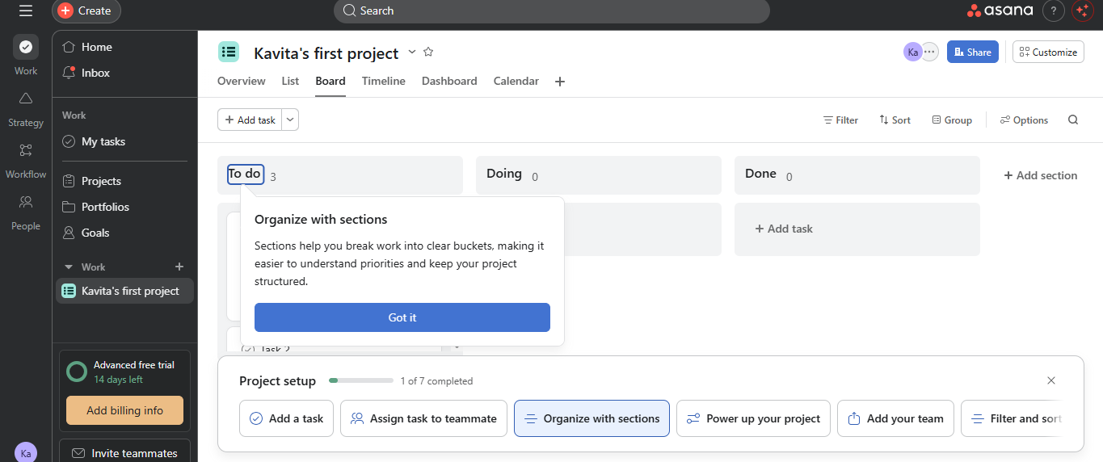
Task: Switch to the Dashboard tab
Action: (x=449, y=81)
